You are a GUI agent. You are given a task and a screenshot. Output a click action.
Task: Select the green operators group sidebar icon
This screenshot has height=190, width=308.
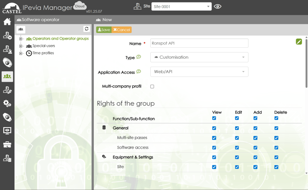pyautogui.click(x=7, y=76)
